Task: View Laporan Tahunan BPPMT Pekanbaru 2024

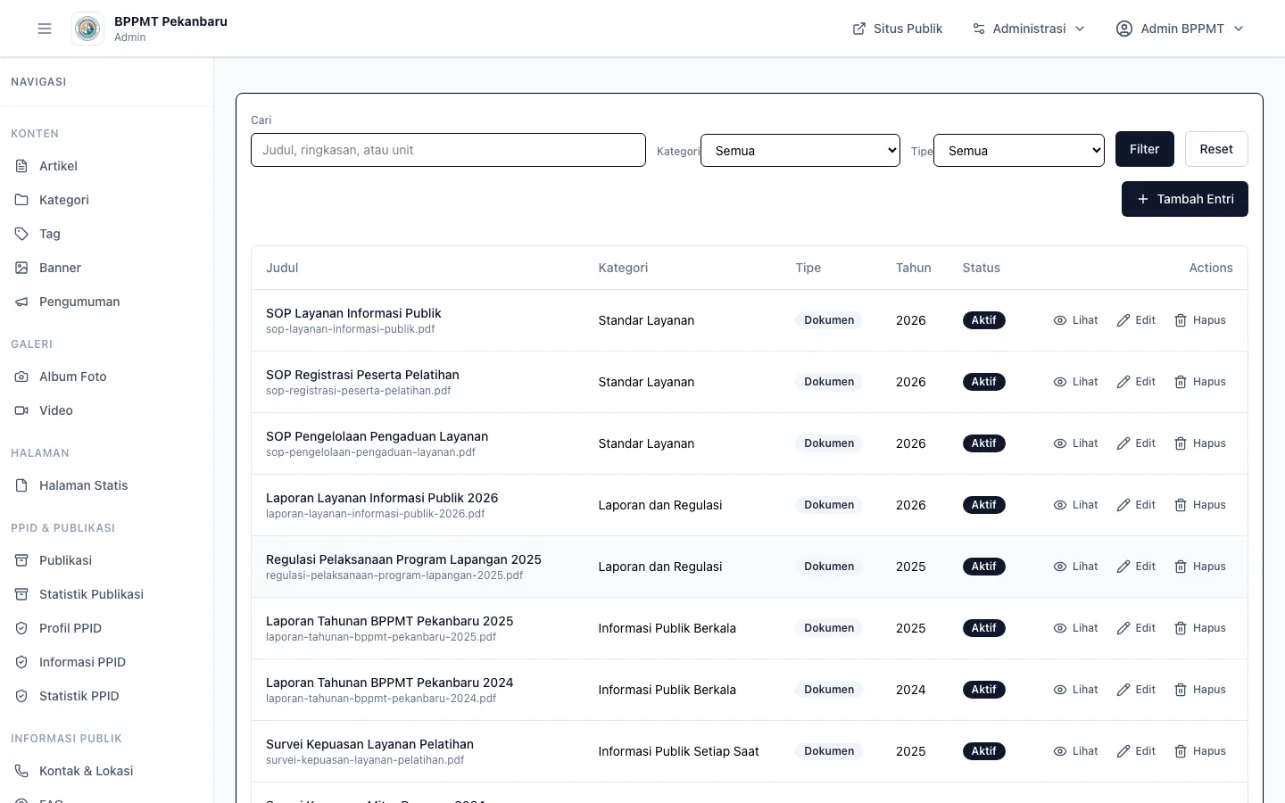Action: 1075,690
